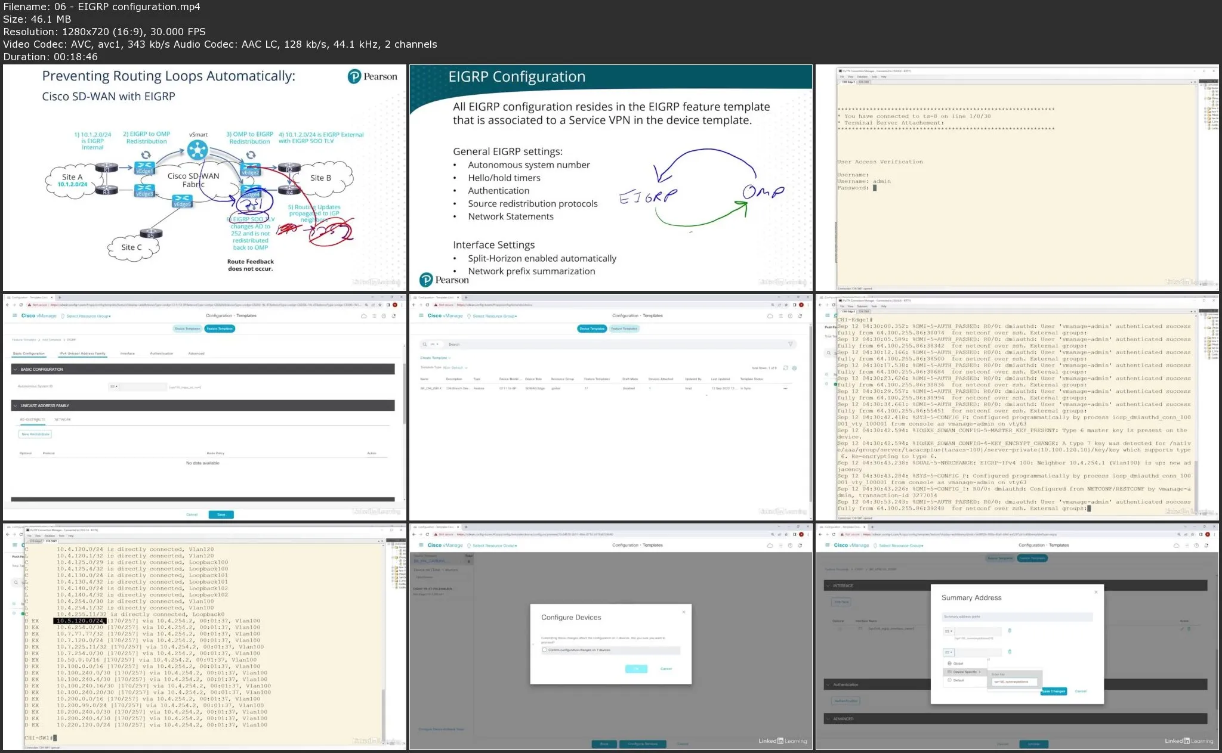The width and height of the screenshot is (1222, 753).
Task: Expand Create Template dropdown
Action: [435, 358]
